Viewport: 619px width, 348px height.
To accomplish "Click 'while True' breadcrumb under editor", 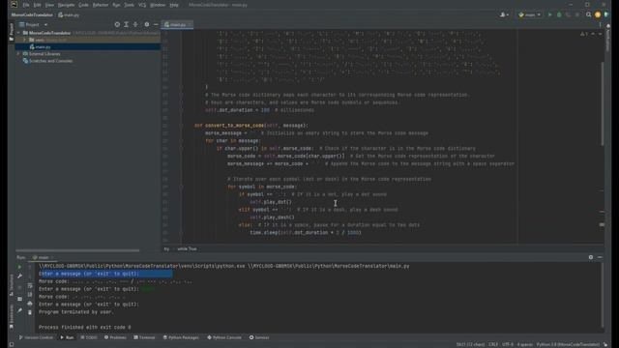I will coord(187,249).
